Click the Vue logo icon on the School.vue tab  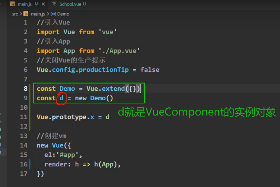[54, 4]
